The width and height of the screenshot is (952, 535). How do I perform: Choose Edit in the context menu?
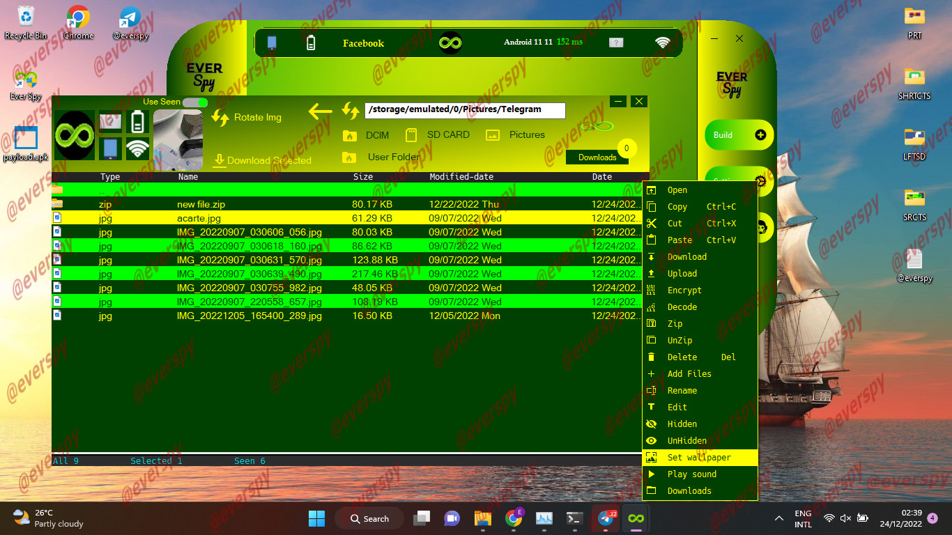[x=700, y=408]
